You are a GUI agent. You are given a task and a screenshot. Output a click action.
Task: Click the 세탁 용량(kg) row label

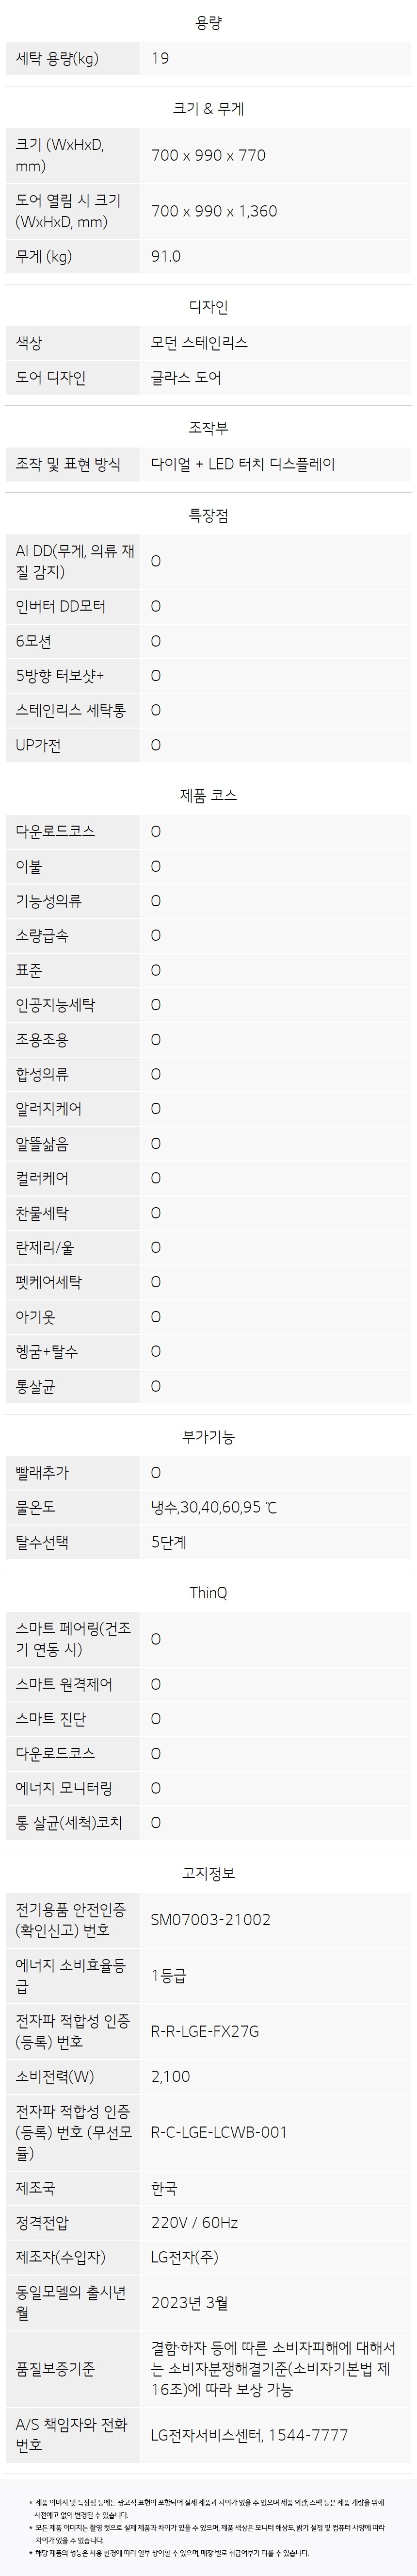point(57,59)
